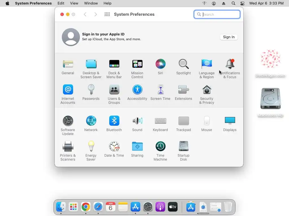Open Accessibility preferences
The width and height of the screenshot is (289, 216).
(x=137, y=92)
